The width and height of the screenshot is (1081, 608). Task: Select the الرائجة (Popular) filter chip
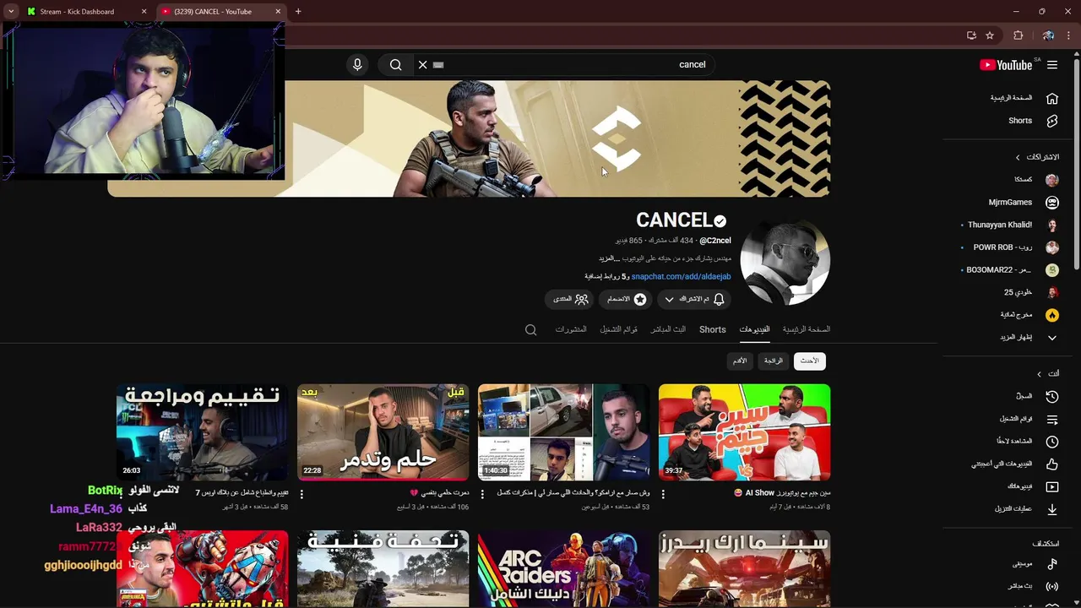(x=774, y=361)
